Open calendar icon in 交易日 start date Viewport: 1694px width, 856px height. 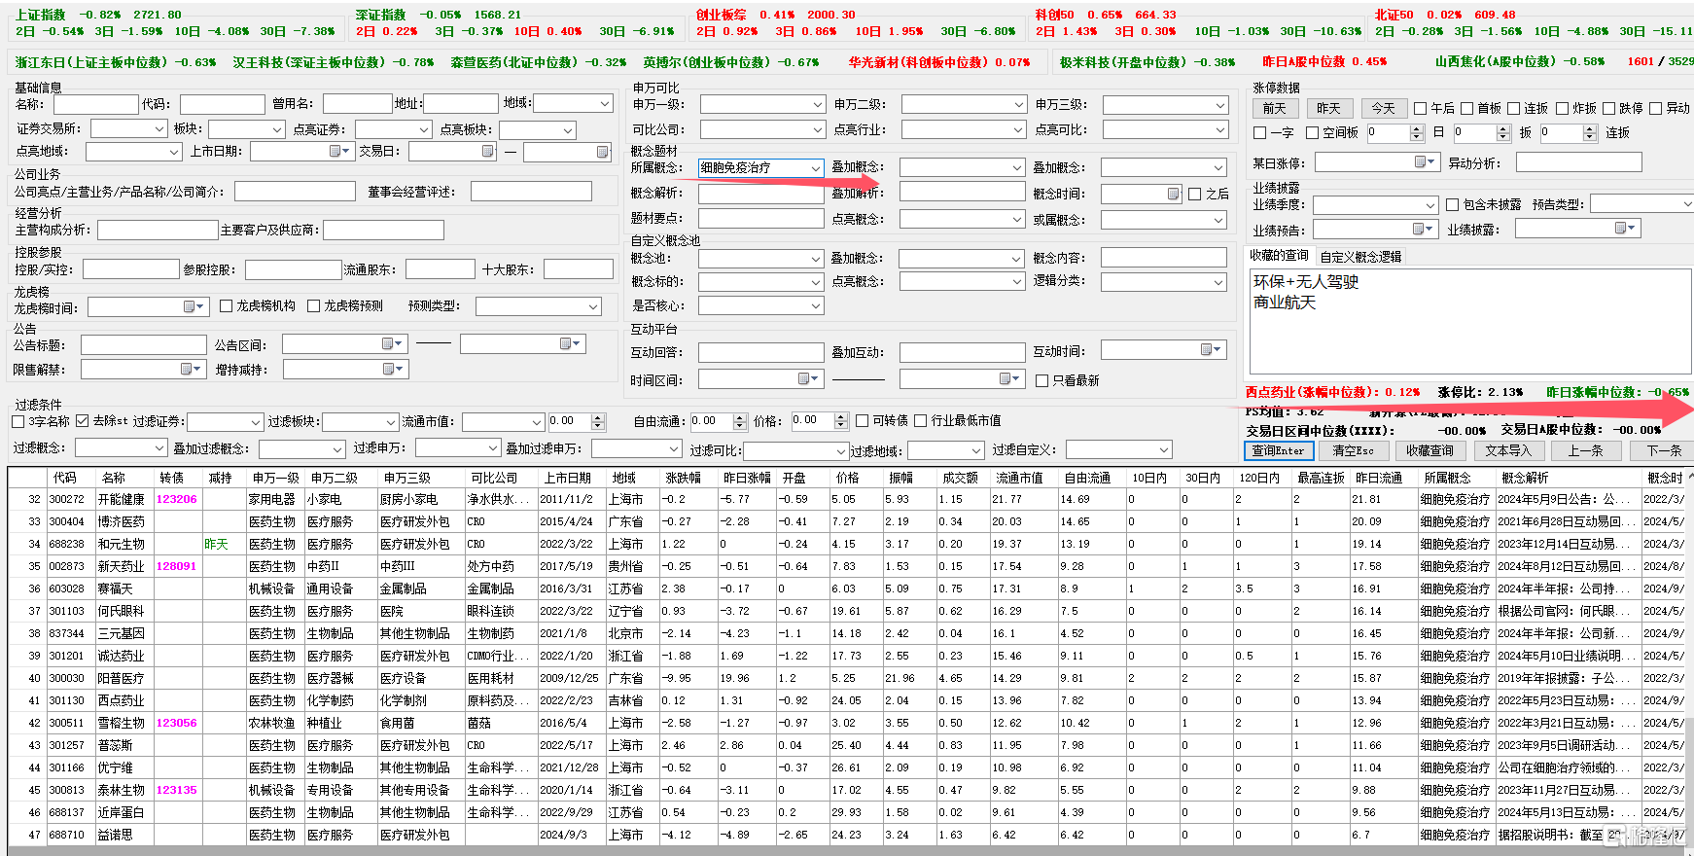tap(487, 151)
